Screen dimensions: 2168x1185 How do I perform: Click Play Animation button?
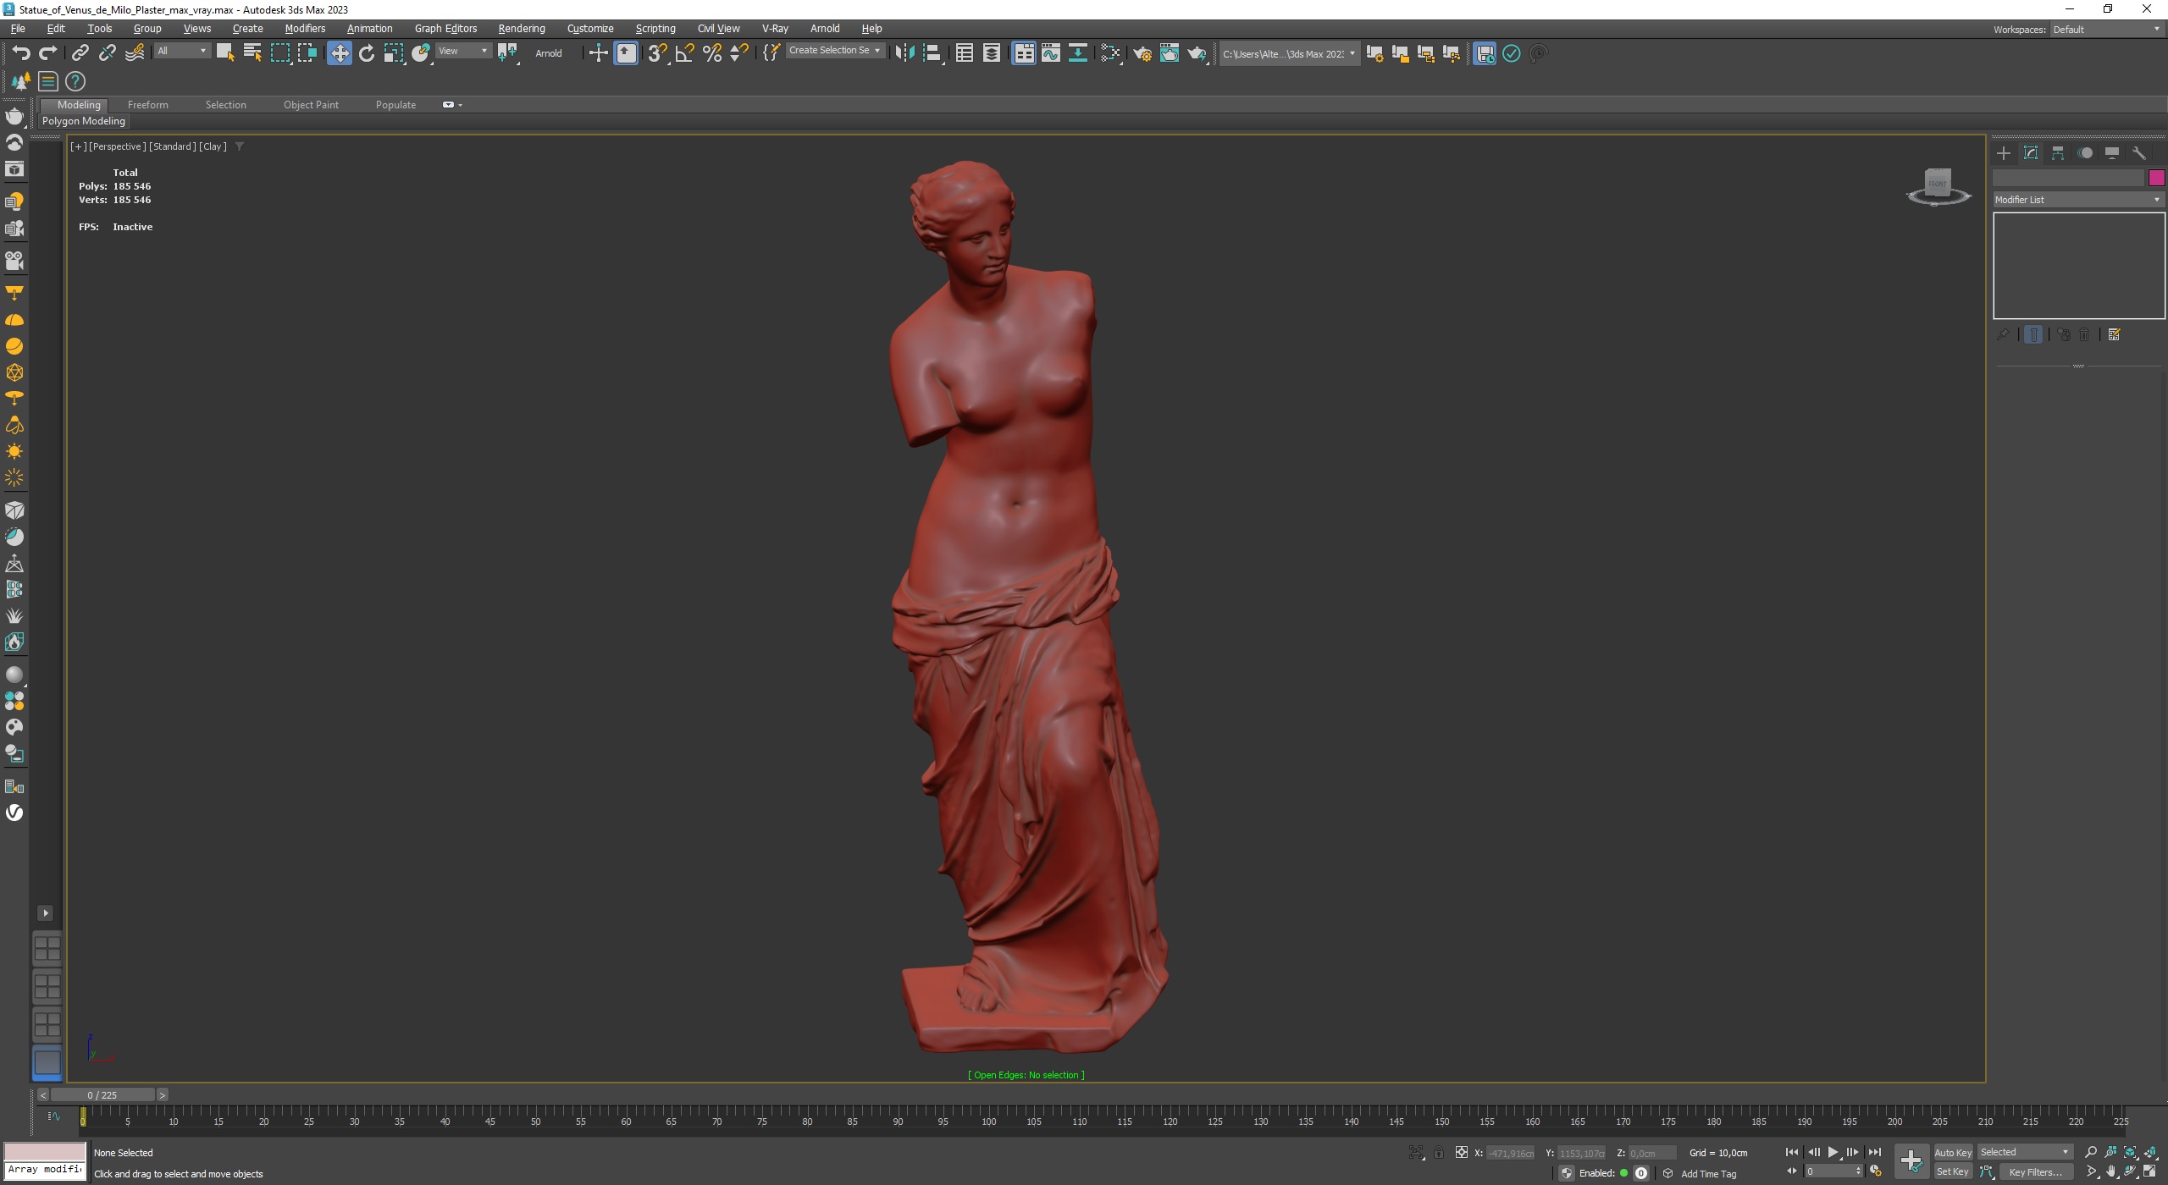1833,1152
